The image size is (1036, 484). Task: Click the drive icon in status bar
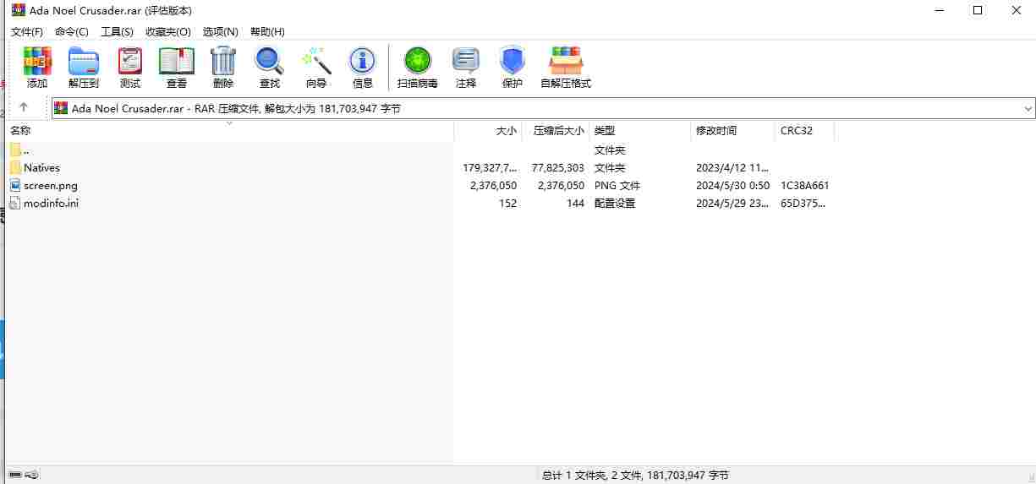click(15, 476)
